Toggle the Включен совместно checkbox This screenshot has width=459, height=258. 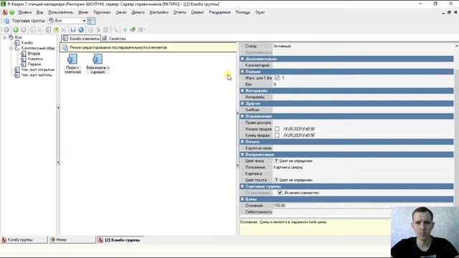pyautogui.click(x=280, y=193)
